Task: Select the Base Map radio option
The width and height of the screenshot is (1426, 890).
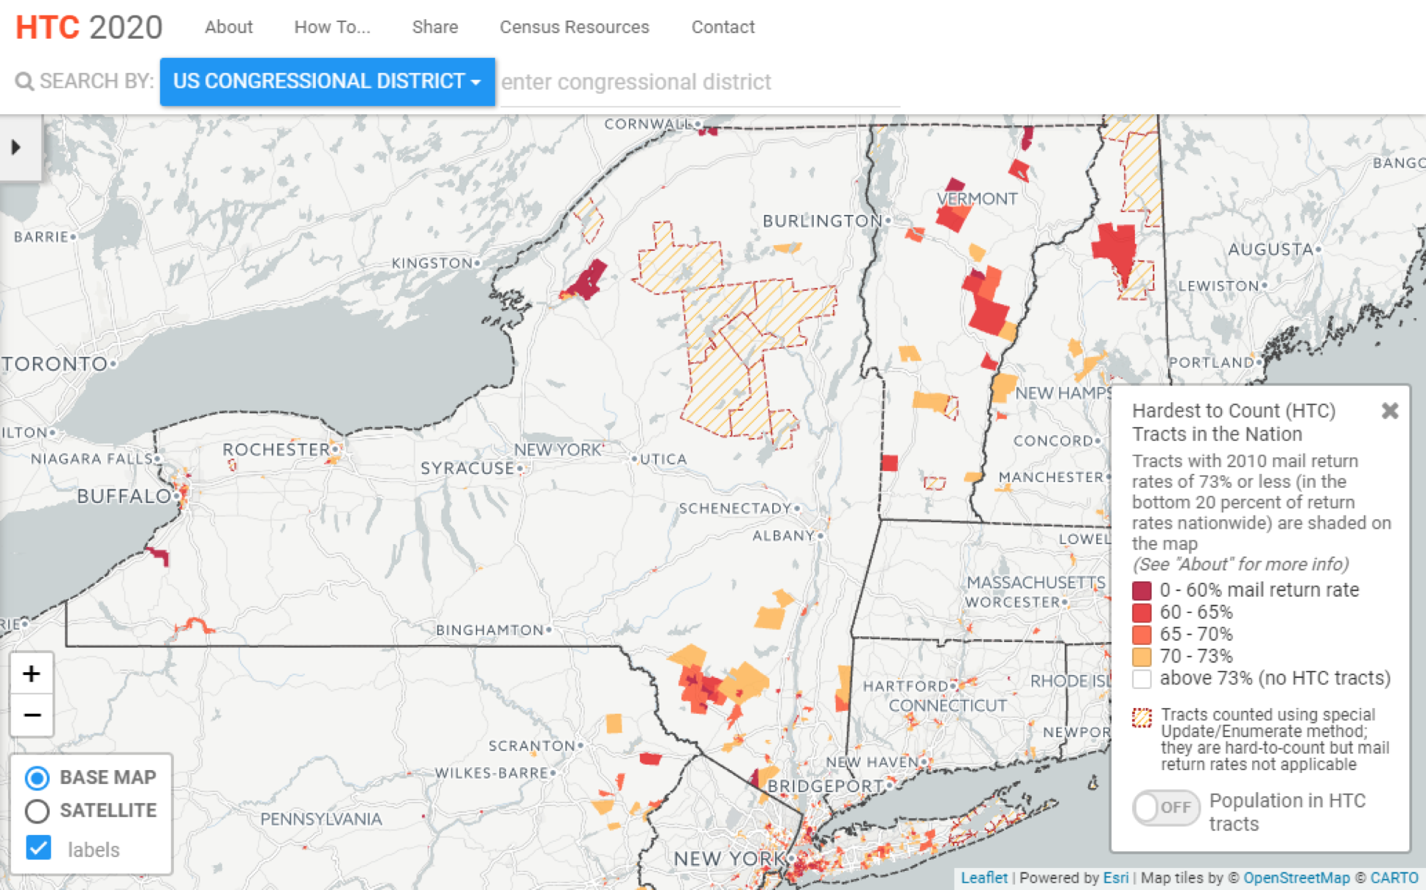Action: [37, 777]
